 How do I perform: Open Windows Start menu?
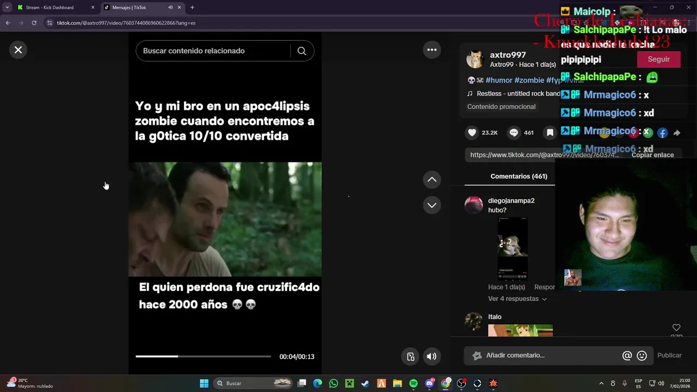[x=204, y=383]
